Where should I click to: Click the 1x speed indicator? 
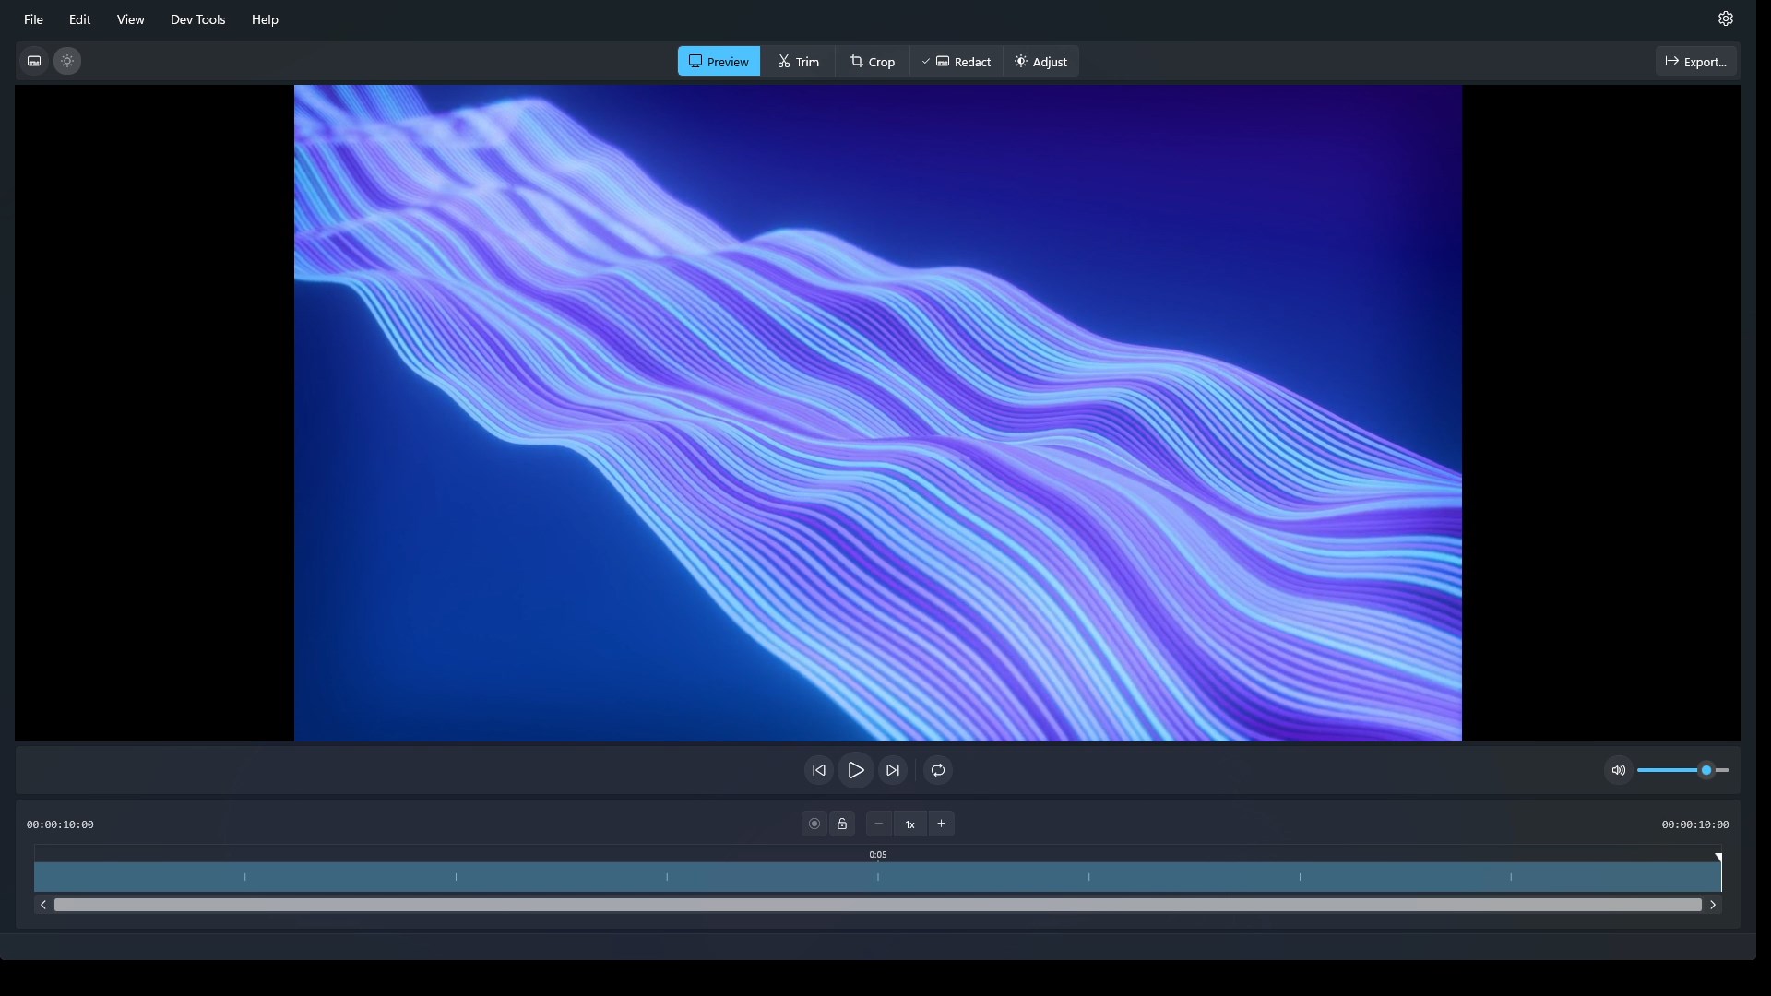click(x=910, y=824)
